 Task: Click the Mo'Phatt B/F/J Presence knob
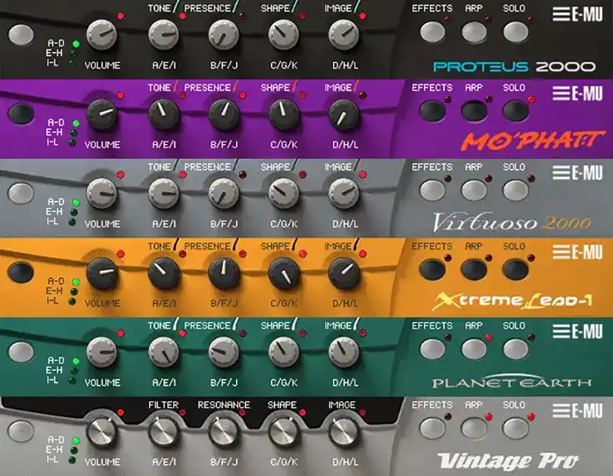[224, 114]
